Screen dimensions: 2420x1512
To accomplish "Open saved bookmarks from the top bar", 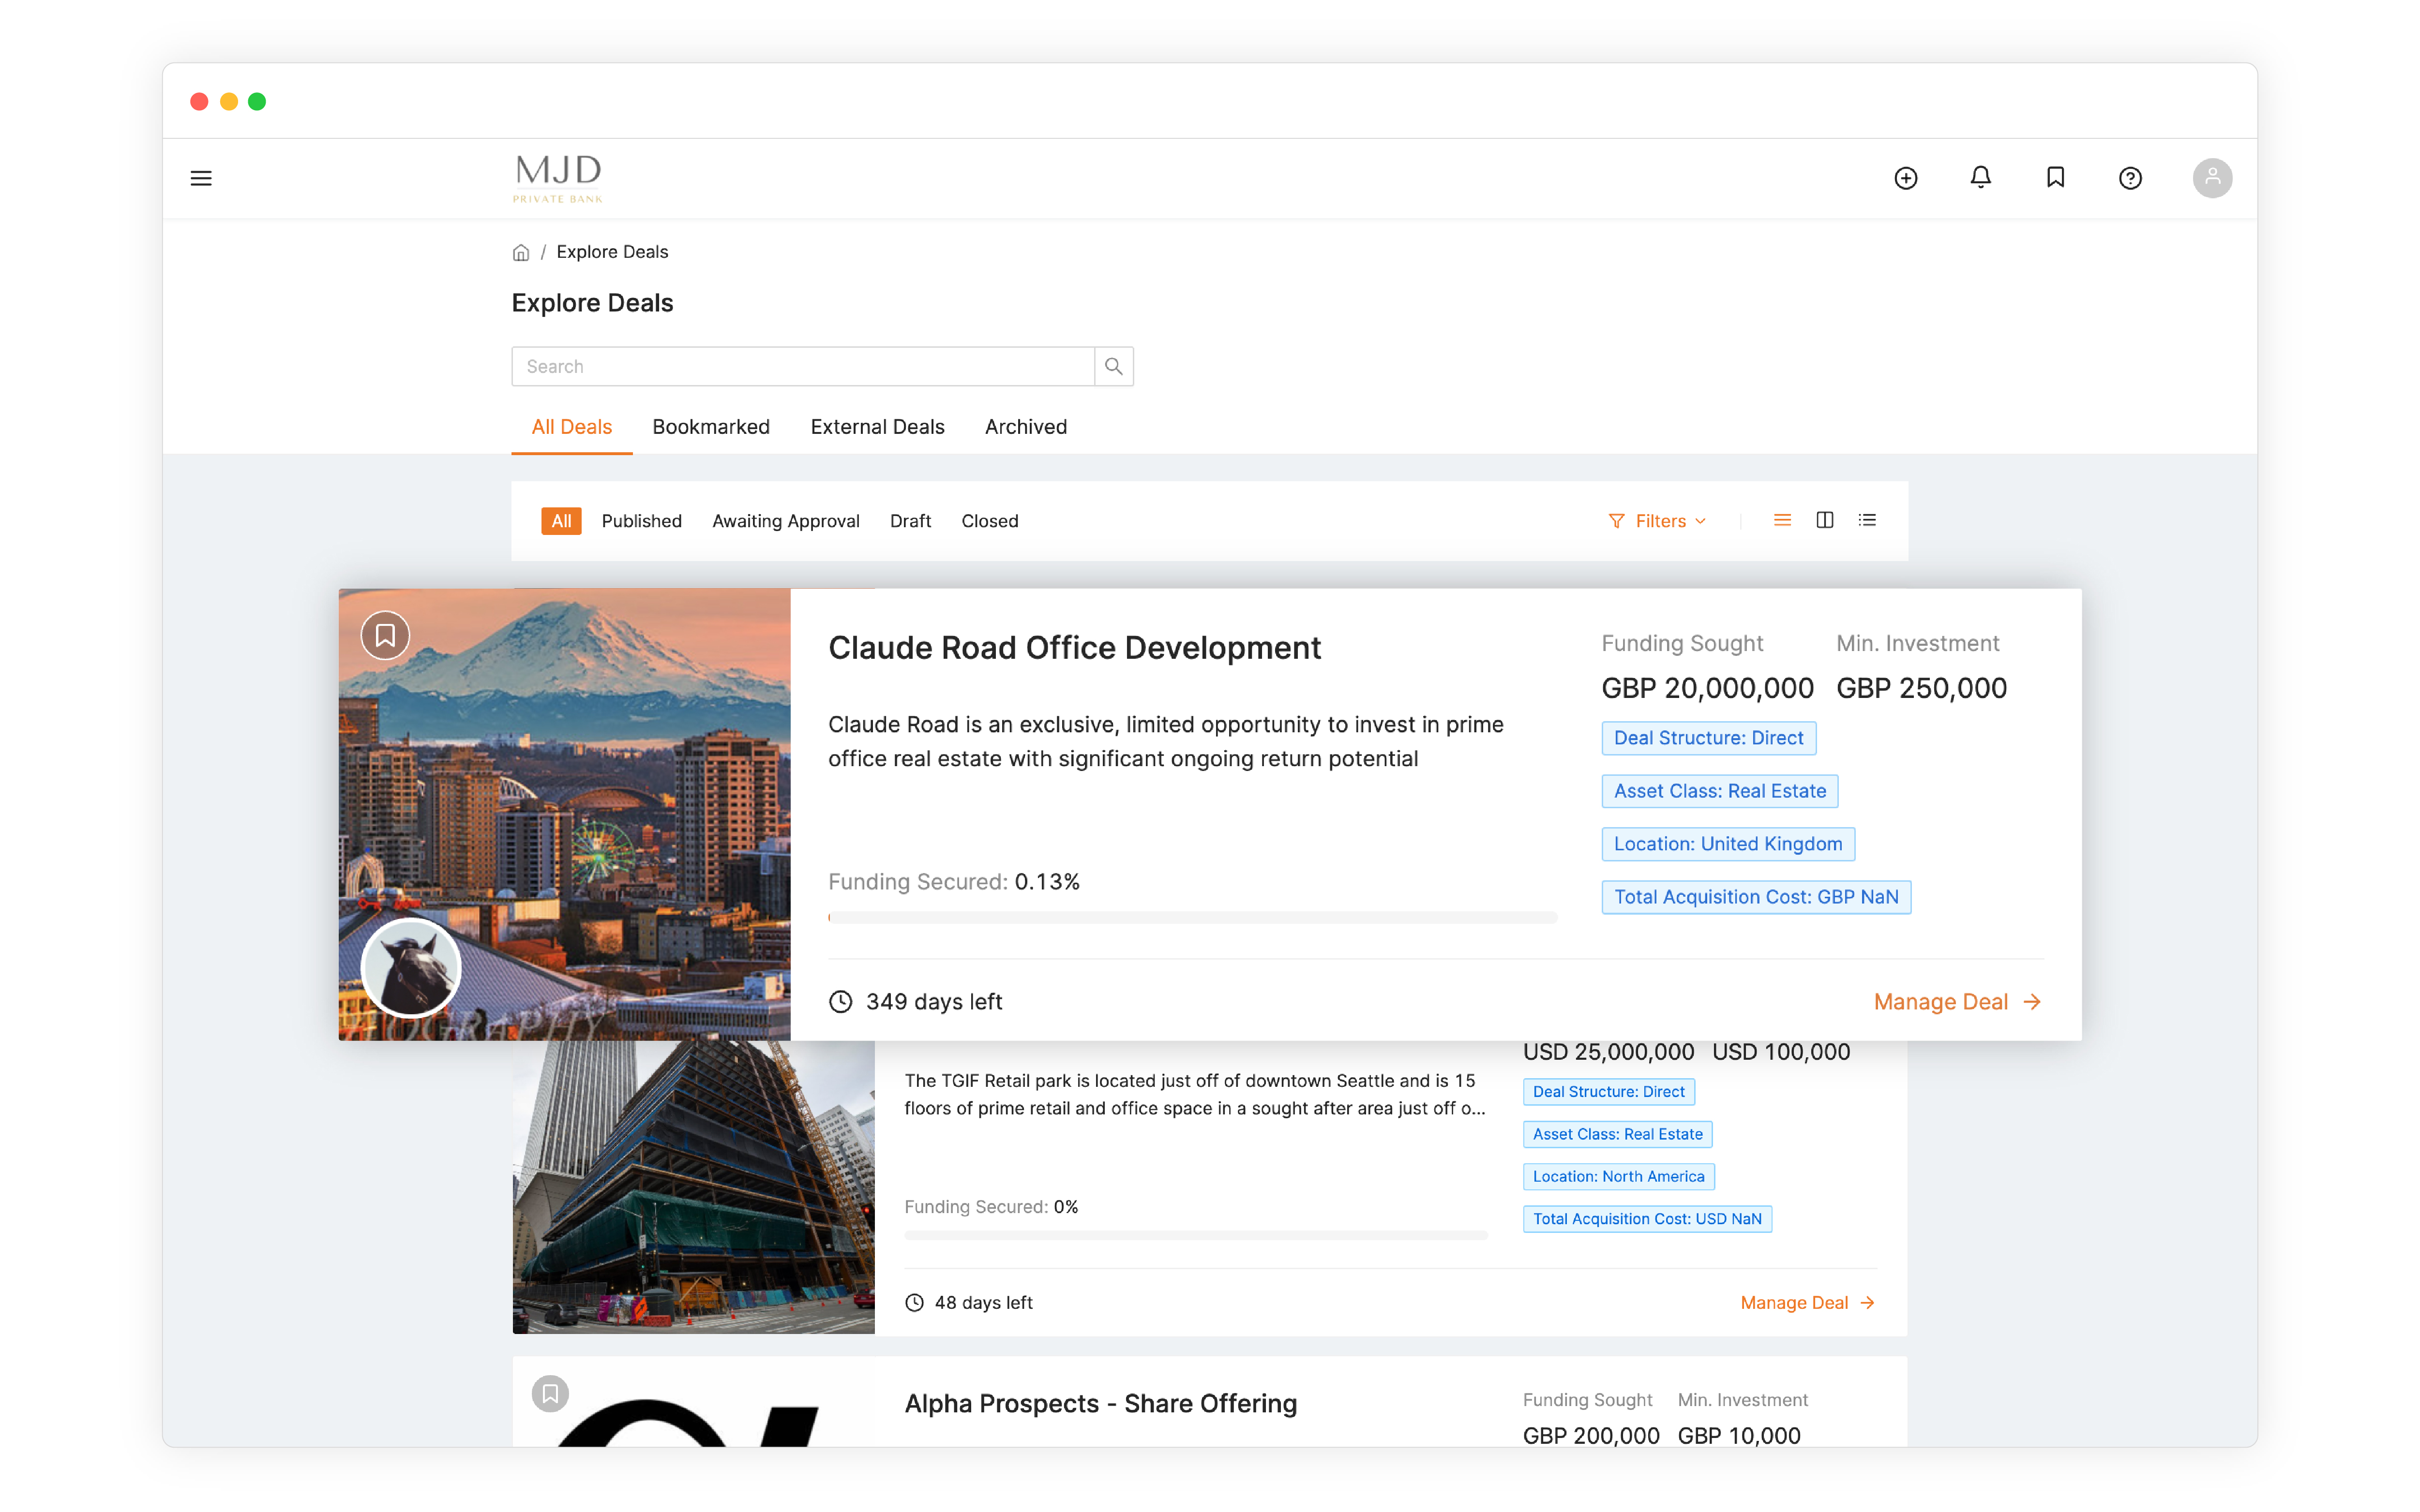I will [2056, 177].
